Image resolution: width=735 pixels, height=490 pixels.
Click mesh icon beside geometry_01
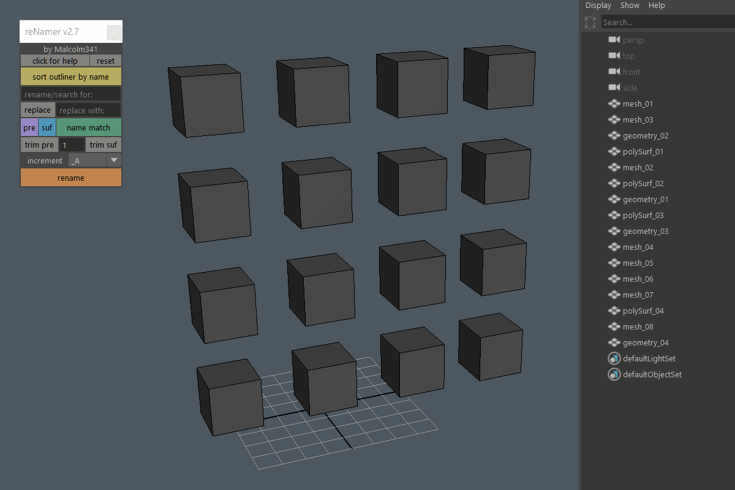614,199
